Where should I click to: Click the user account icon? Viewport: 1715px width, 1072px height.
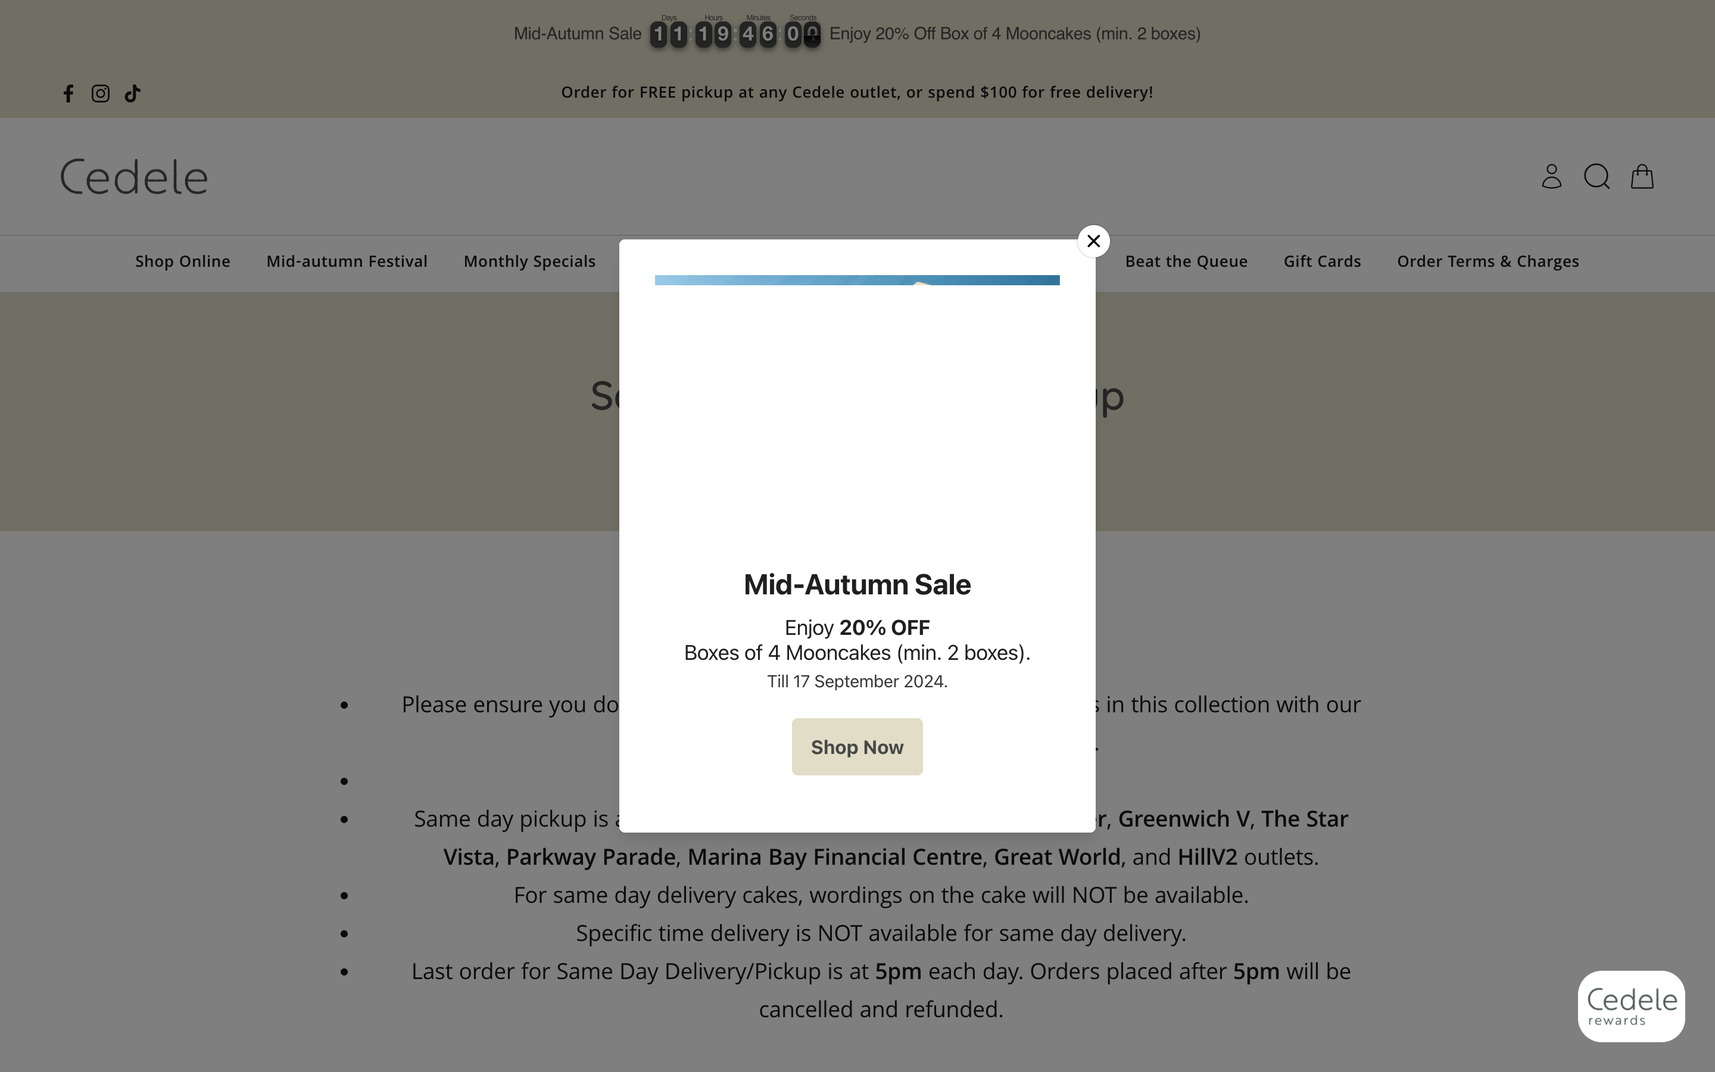pyautogui.click(x=1552, y=175)
